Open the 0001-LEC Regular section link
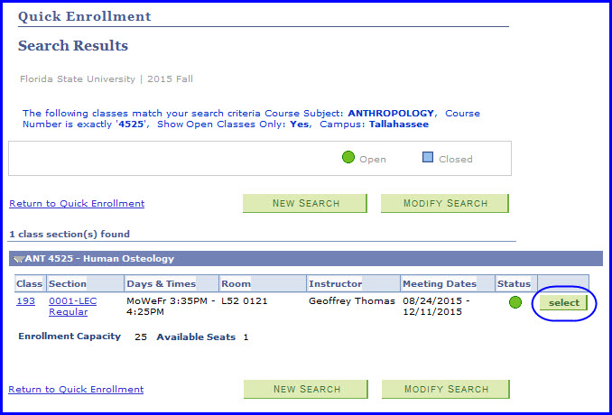The height and width of the screenshot is (415, 612). pos(72,307)
